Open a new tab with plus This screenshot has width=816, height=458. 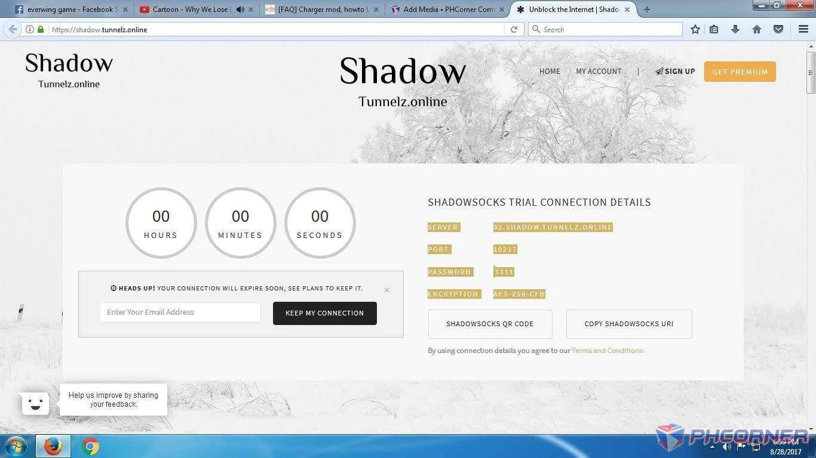[646, 10]
